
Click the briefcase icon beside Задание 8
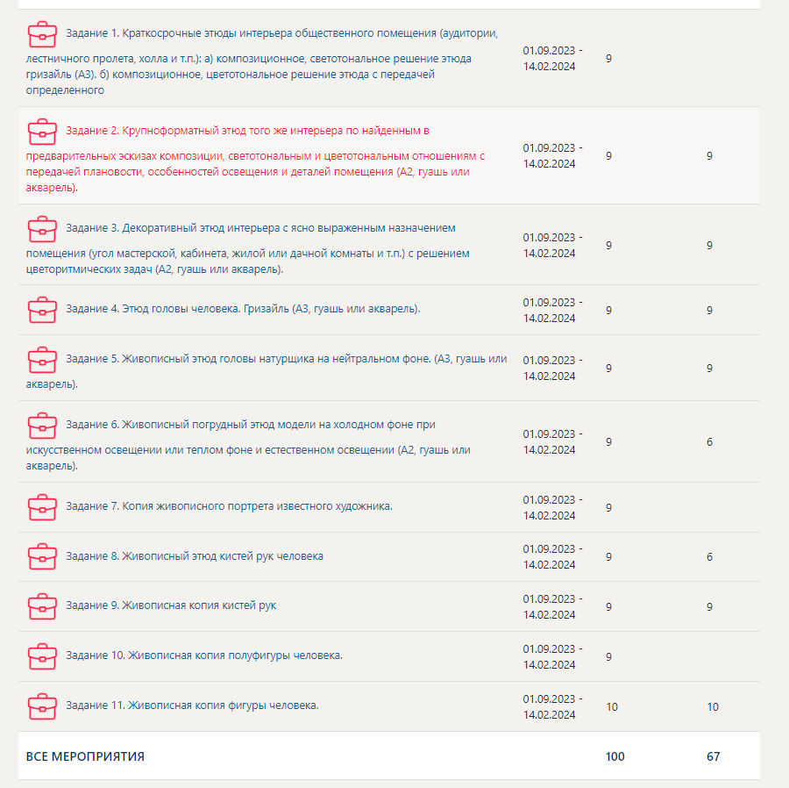42,557
